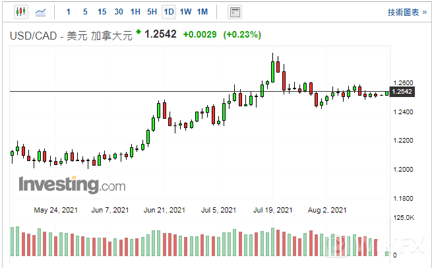Viewport: 432px width, 268px height.
Task: Select the 5 minute interval
Action: [x=85, y=12]
